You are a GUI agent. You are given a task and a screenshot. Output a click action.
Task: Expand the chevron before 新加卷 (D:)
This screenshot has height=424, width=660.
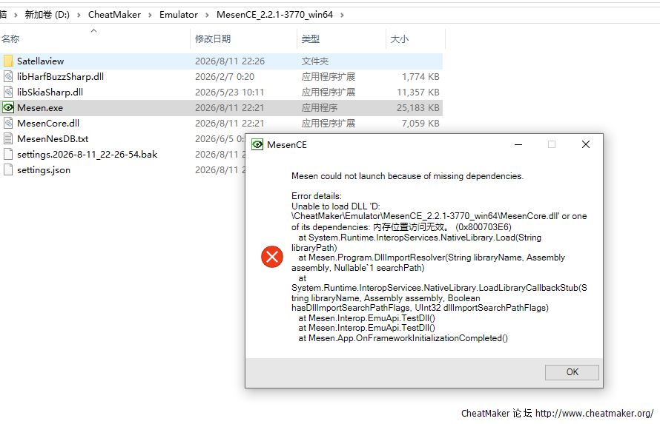16,15
